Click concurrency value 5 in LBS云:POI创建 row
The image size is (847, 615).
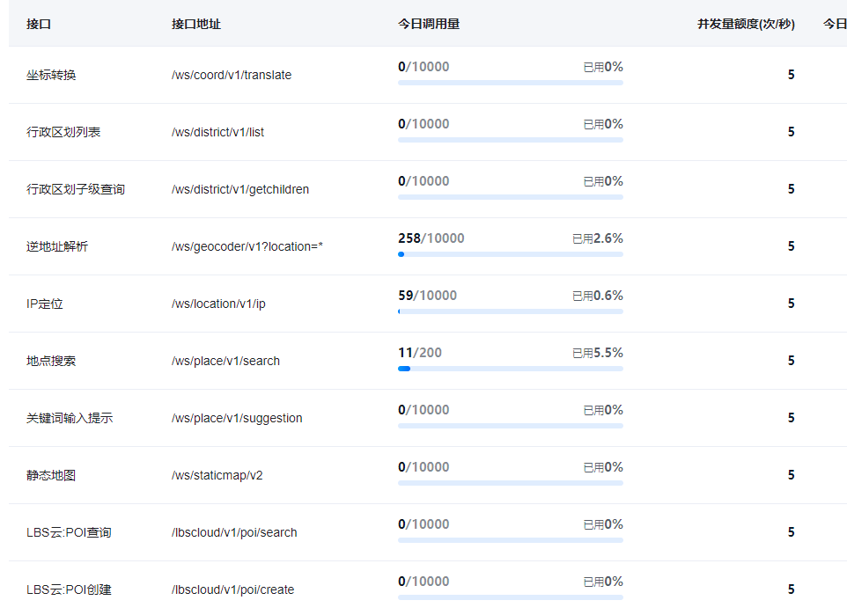[791, 589]
